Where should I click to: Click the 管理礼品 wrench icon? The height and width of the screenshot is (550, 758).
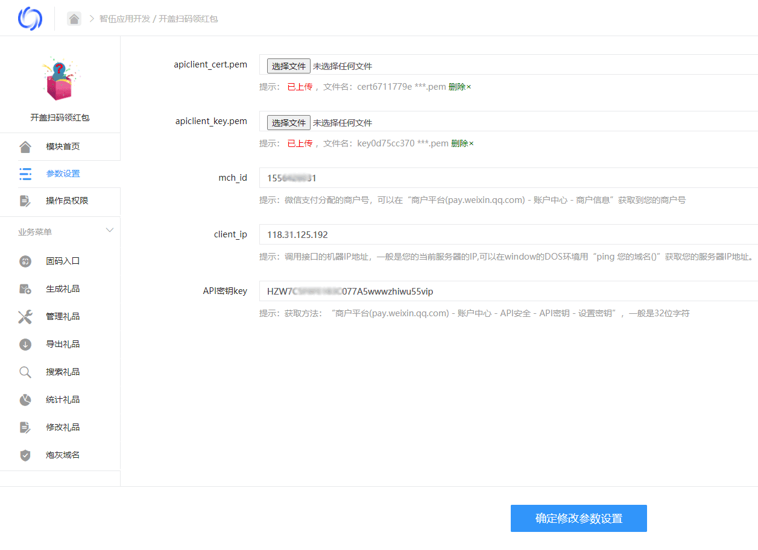pyautogui.click(x=25, y=316)
